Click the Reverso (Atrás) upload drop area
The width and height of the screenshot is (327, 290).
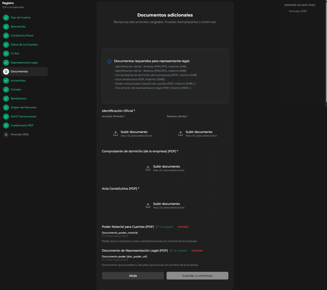(198, 133)
